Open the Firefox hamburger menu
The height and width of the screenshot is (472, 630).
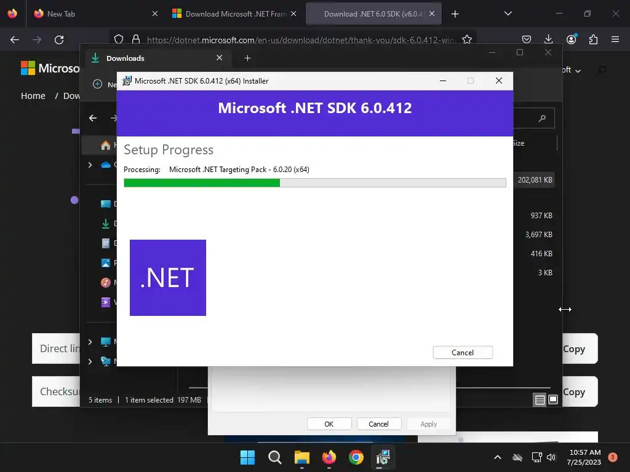[x=615, y=39]
